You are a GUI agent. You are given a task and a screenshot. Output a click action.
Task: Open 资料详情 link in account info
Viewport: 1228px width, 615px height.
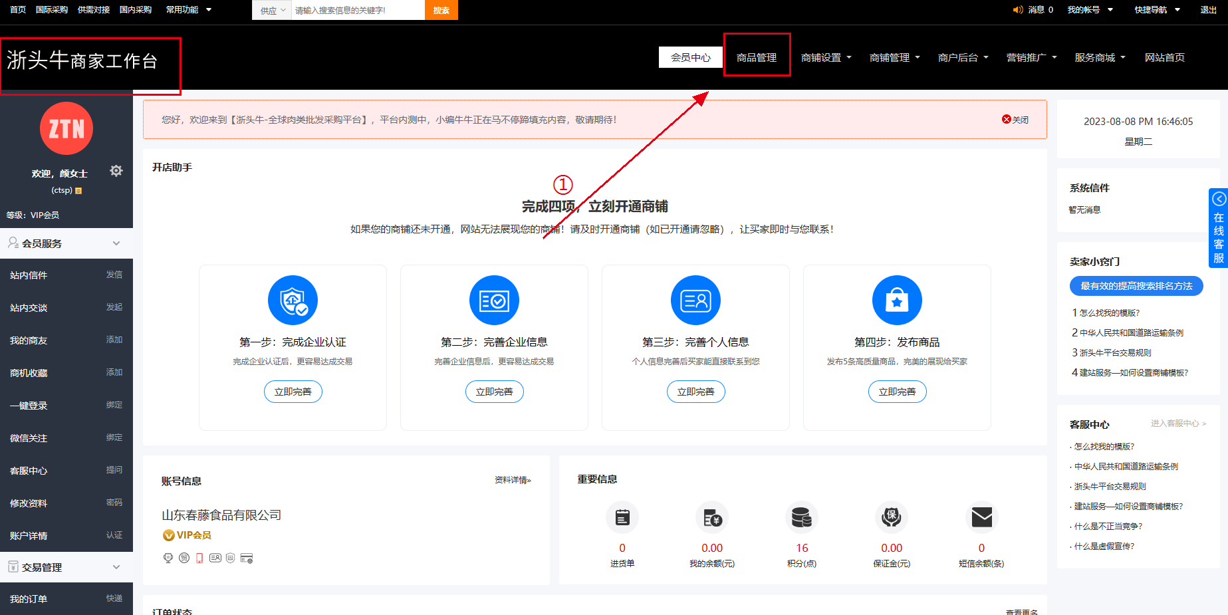513,480
